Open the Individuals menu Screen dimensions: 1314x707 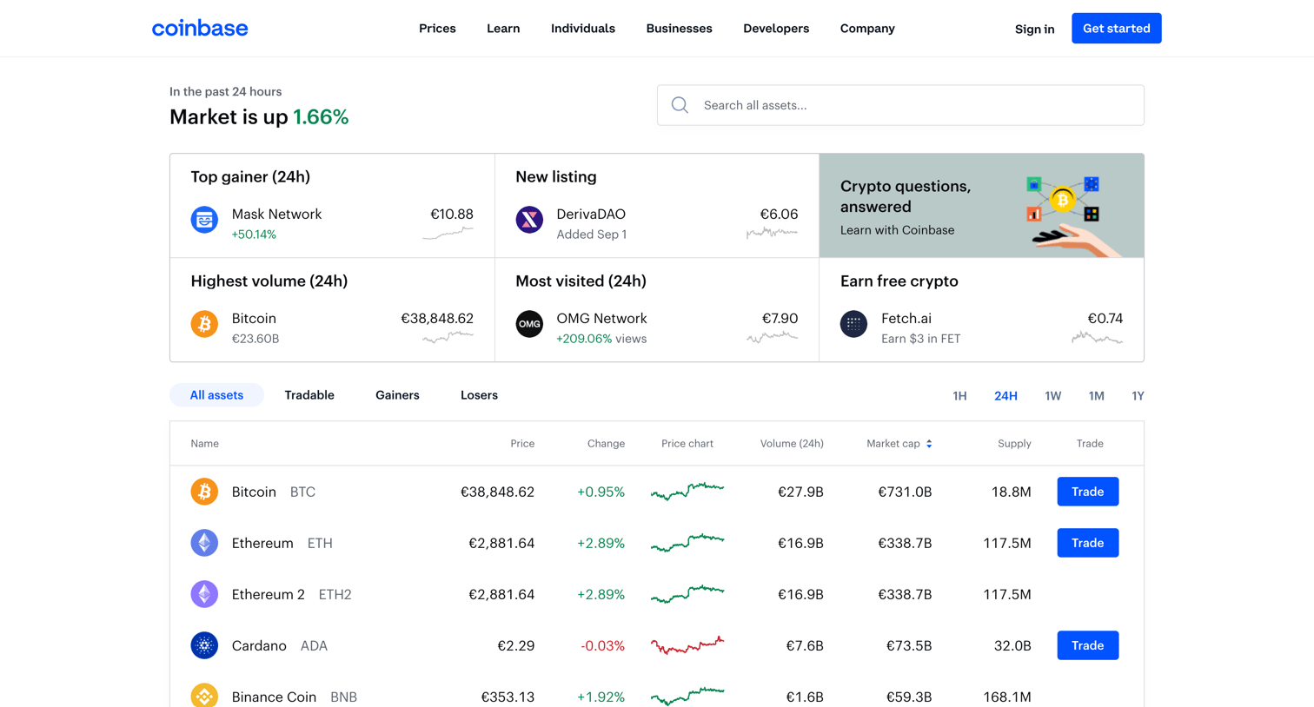click(583, 29)
